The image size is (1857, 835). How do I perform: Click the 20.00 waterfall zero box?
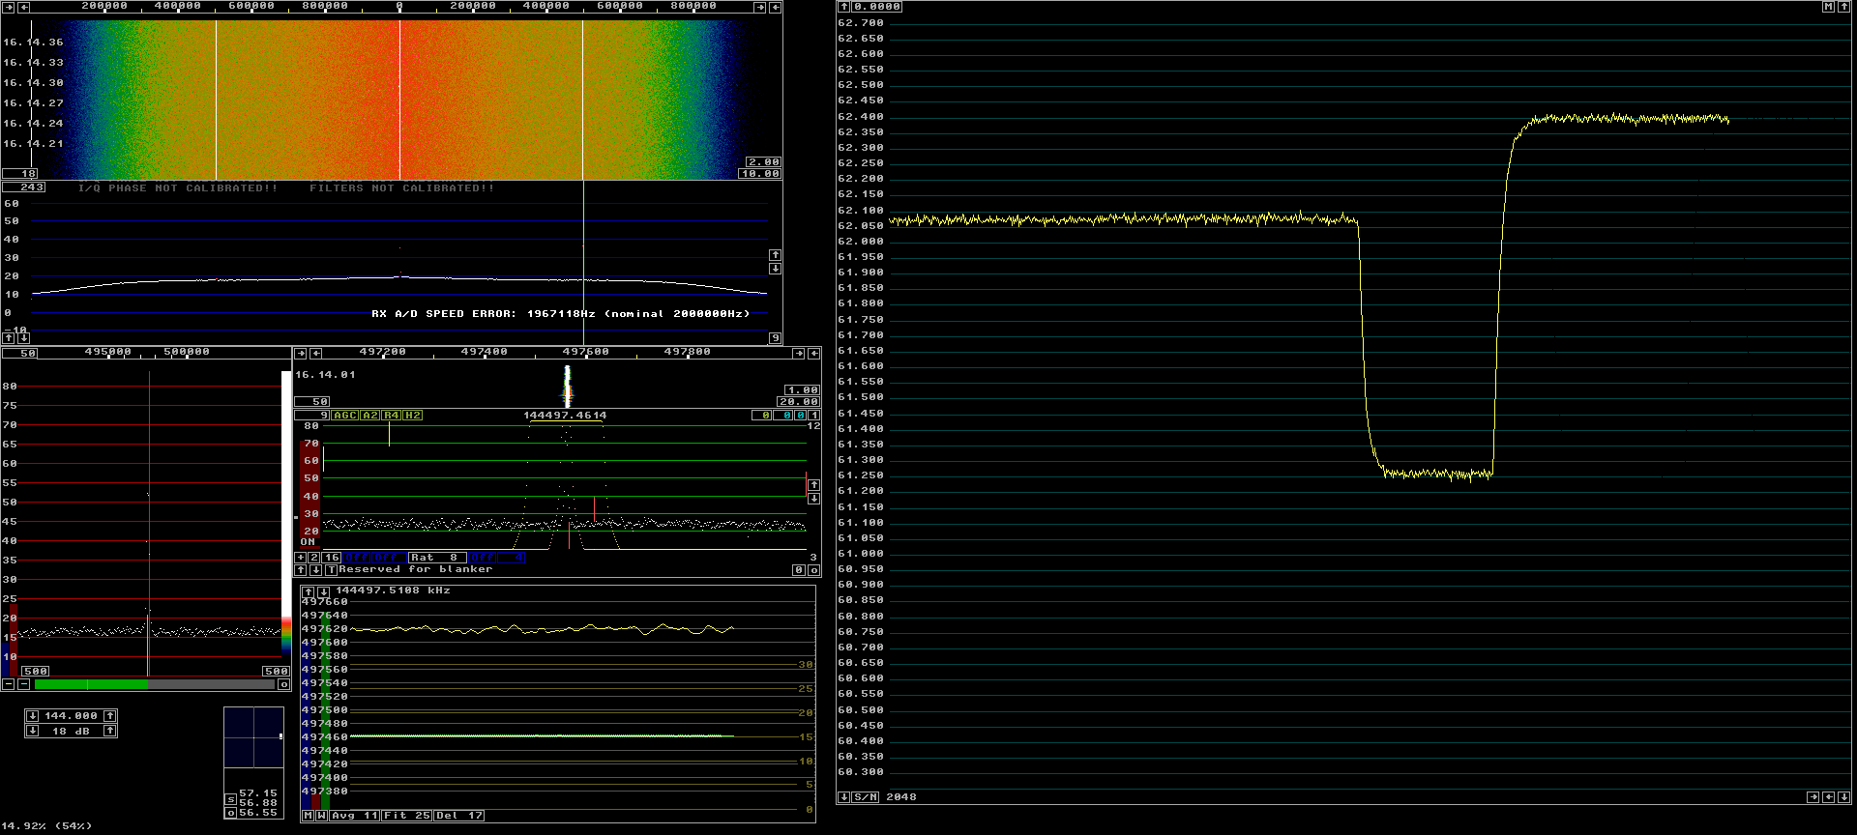tap(799, 402)
